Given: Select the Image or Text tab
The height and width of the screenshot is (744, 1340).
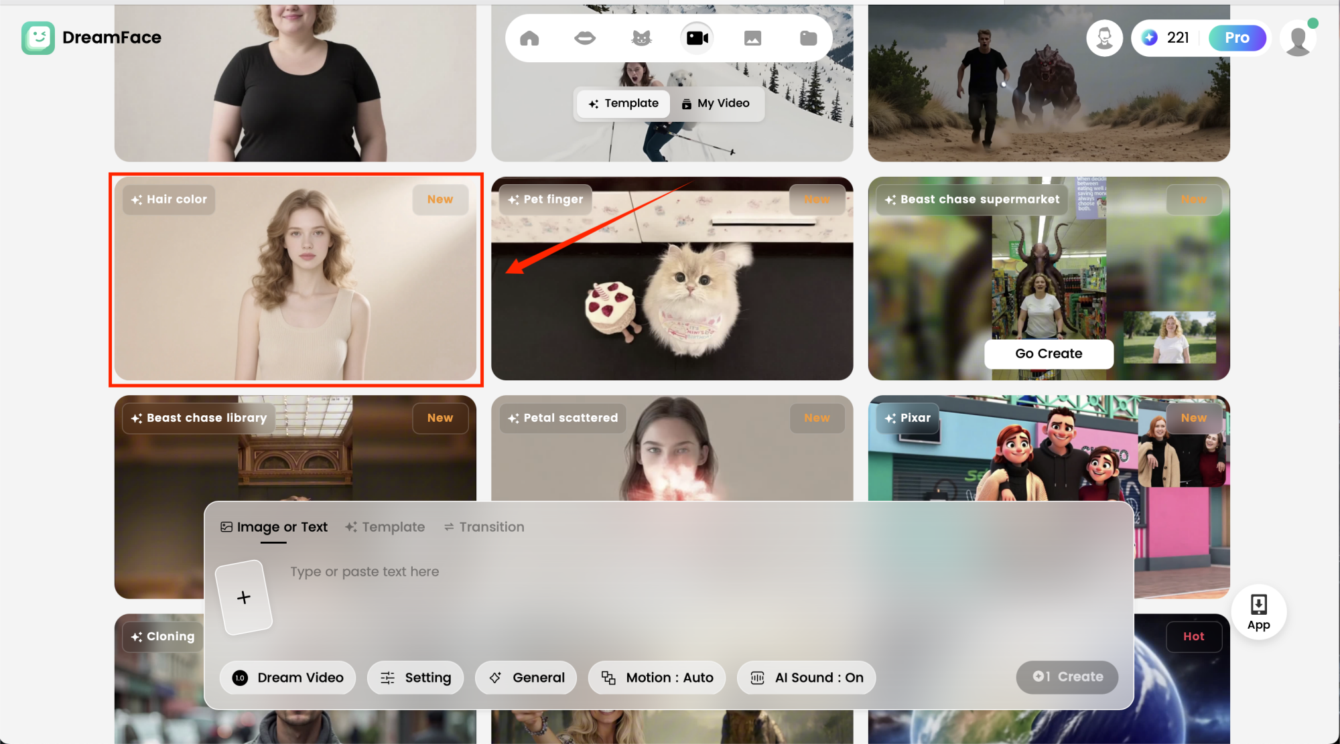Looking at the screenshot, I should click(274, 527).
